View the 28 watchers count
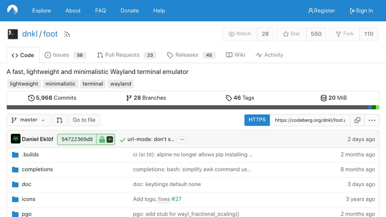The width and height of the screenshot is (386, 217). (x=265, y=34)
